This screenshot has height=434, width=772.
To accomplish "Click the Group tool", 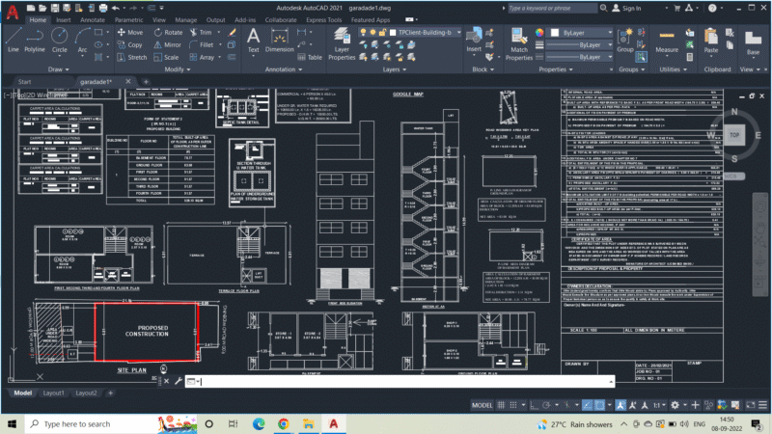I will 624,41.
